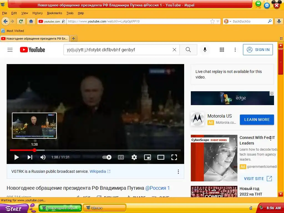Screen dimensions: 284x213
Task: Submit the YouTube search
Action: coord(188,50)
